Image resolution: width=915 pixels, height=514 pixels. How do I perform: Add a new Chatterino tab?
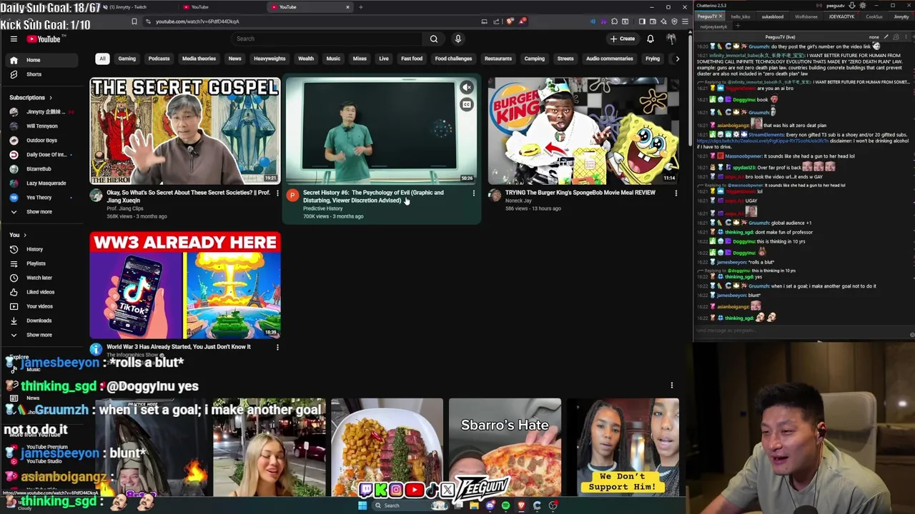click(x=738, y=26)
